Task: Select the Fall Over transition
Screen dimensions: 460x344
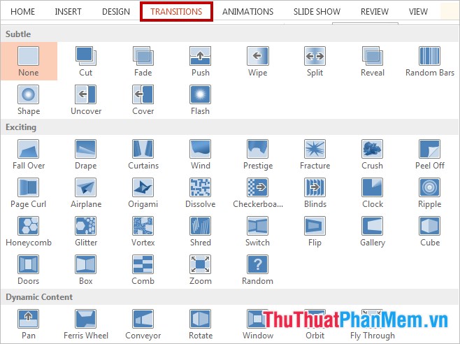Action: [29, 155]
